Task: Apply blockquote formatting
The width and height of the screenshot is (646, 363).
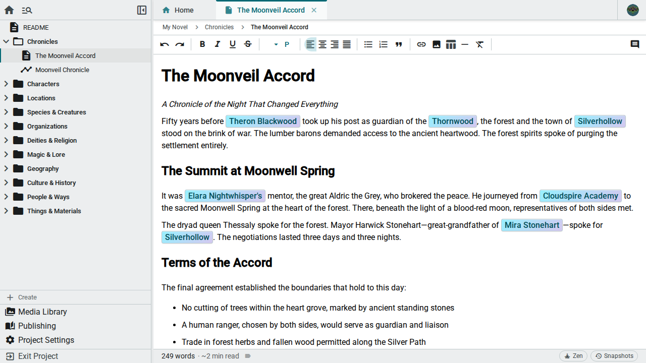Action: (399, 44)
